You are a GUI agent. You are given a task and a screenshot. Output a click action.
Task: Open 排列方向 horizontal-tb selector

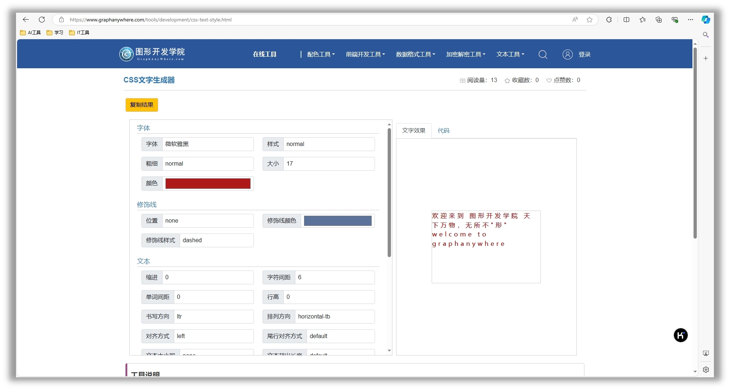click(x=335, y=317)
